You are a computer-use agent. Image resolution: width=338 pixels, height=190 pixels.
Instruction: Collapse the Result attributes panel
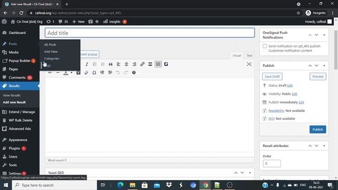tap(324, 146)
